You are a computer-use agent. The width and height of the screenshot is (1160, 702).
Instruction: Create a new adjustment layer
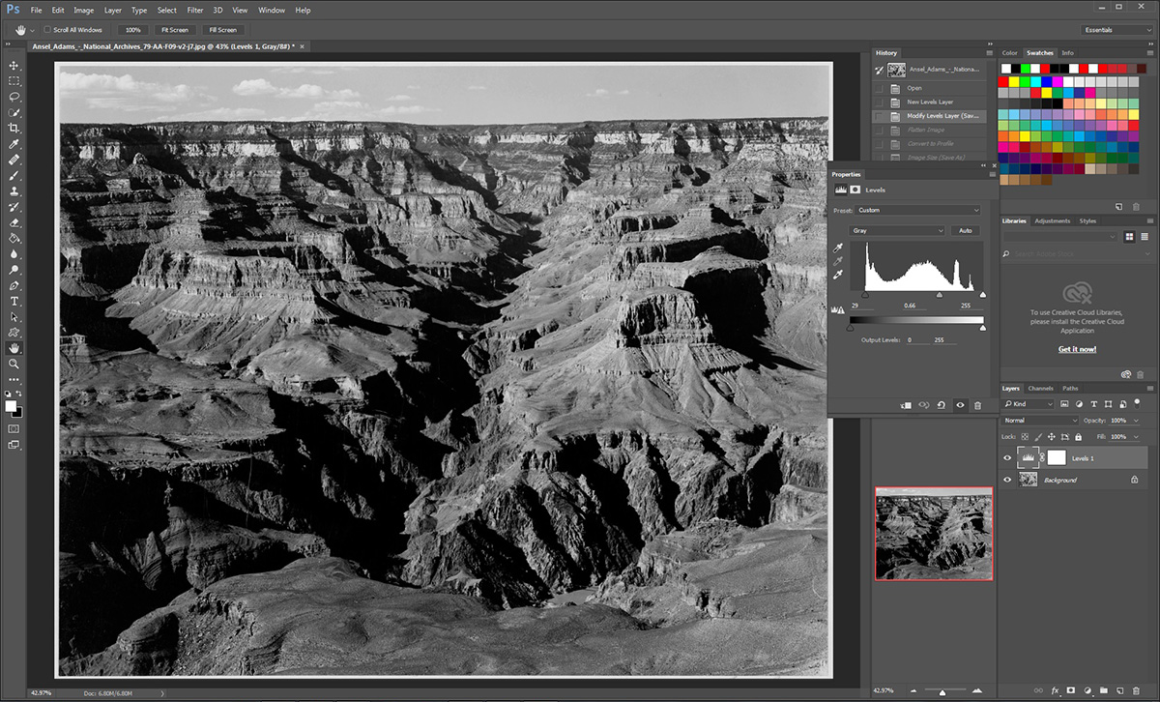(1087, 691)
